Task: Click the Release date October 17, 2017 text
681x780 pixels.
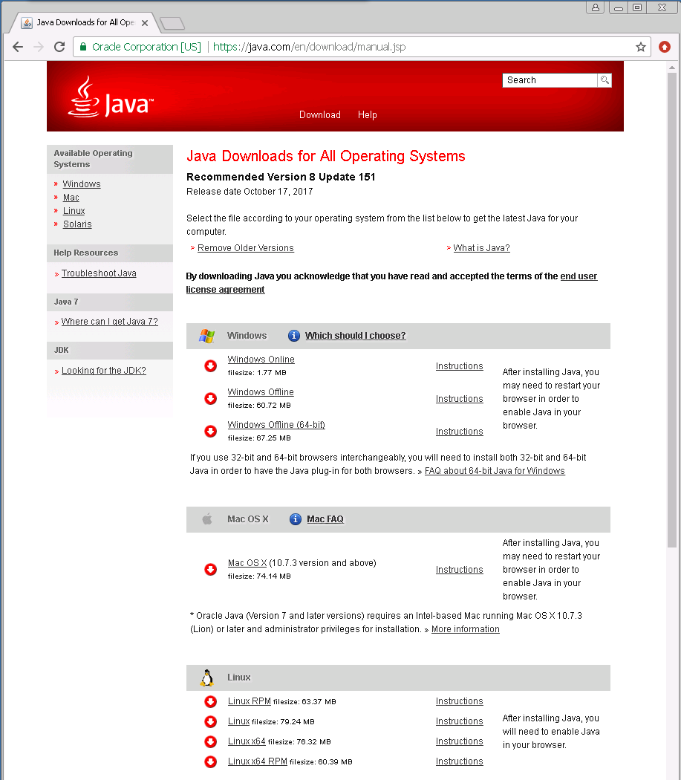Action: 250,192
